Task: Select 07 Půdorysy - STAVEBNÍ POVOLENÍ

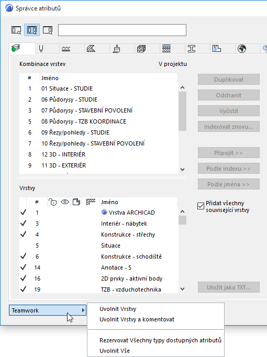Action: coord(99,110)
